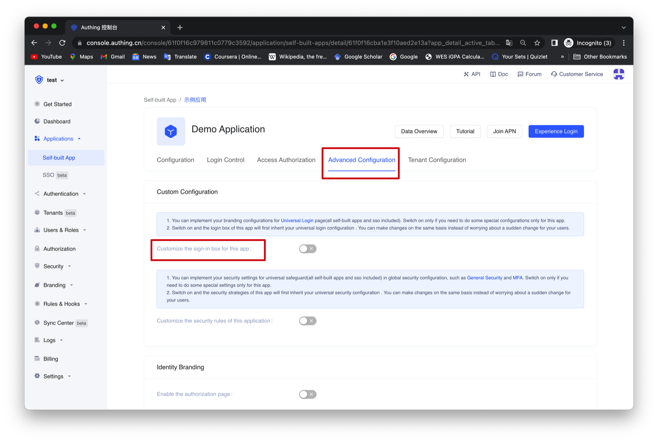Open the Tenant Configuration tab
The image size is (658, 442).
click(x=437, y=160)
